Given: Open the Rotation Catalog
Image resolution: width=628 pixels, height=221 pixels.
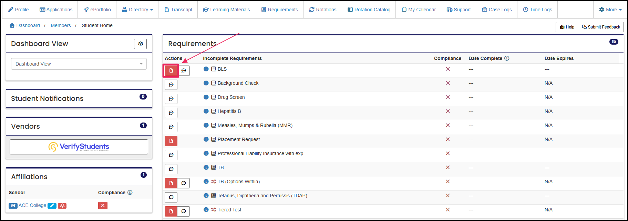Looking at the screenshot, I should coord(369,10).
